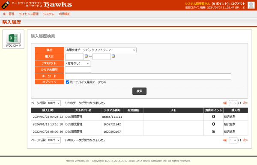The width and height of the screenshot is (257, 165).
Task: Click the Excel download icon
Action: (13, 38)
